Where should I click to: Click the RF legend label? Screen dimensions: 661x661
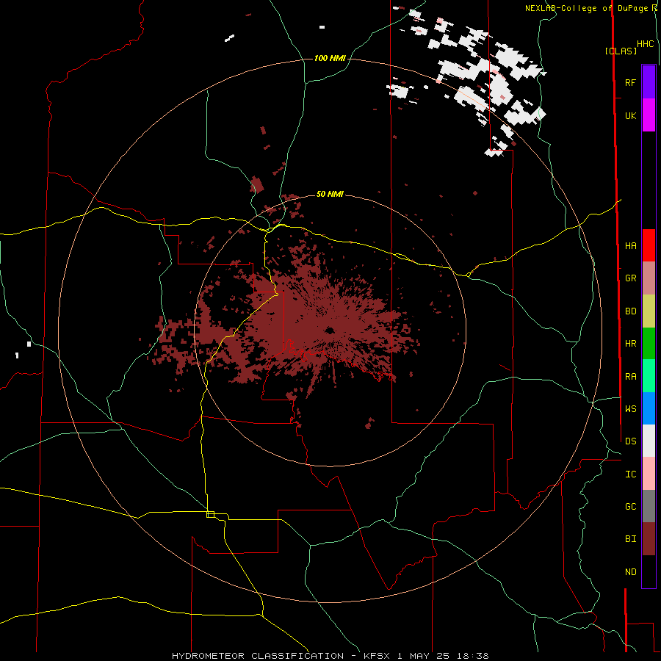[x=630, y=82]
